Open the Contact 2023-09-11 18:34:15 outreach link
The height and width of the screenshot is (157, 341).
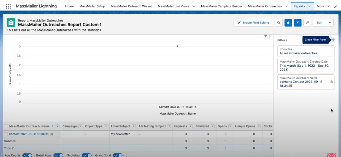29,134
